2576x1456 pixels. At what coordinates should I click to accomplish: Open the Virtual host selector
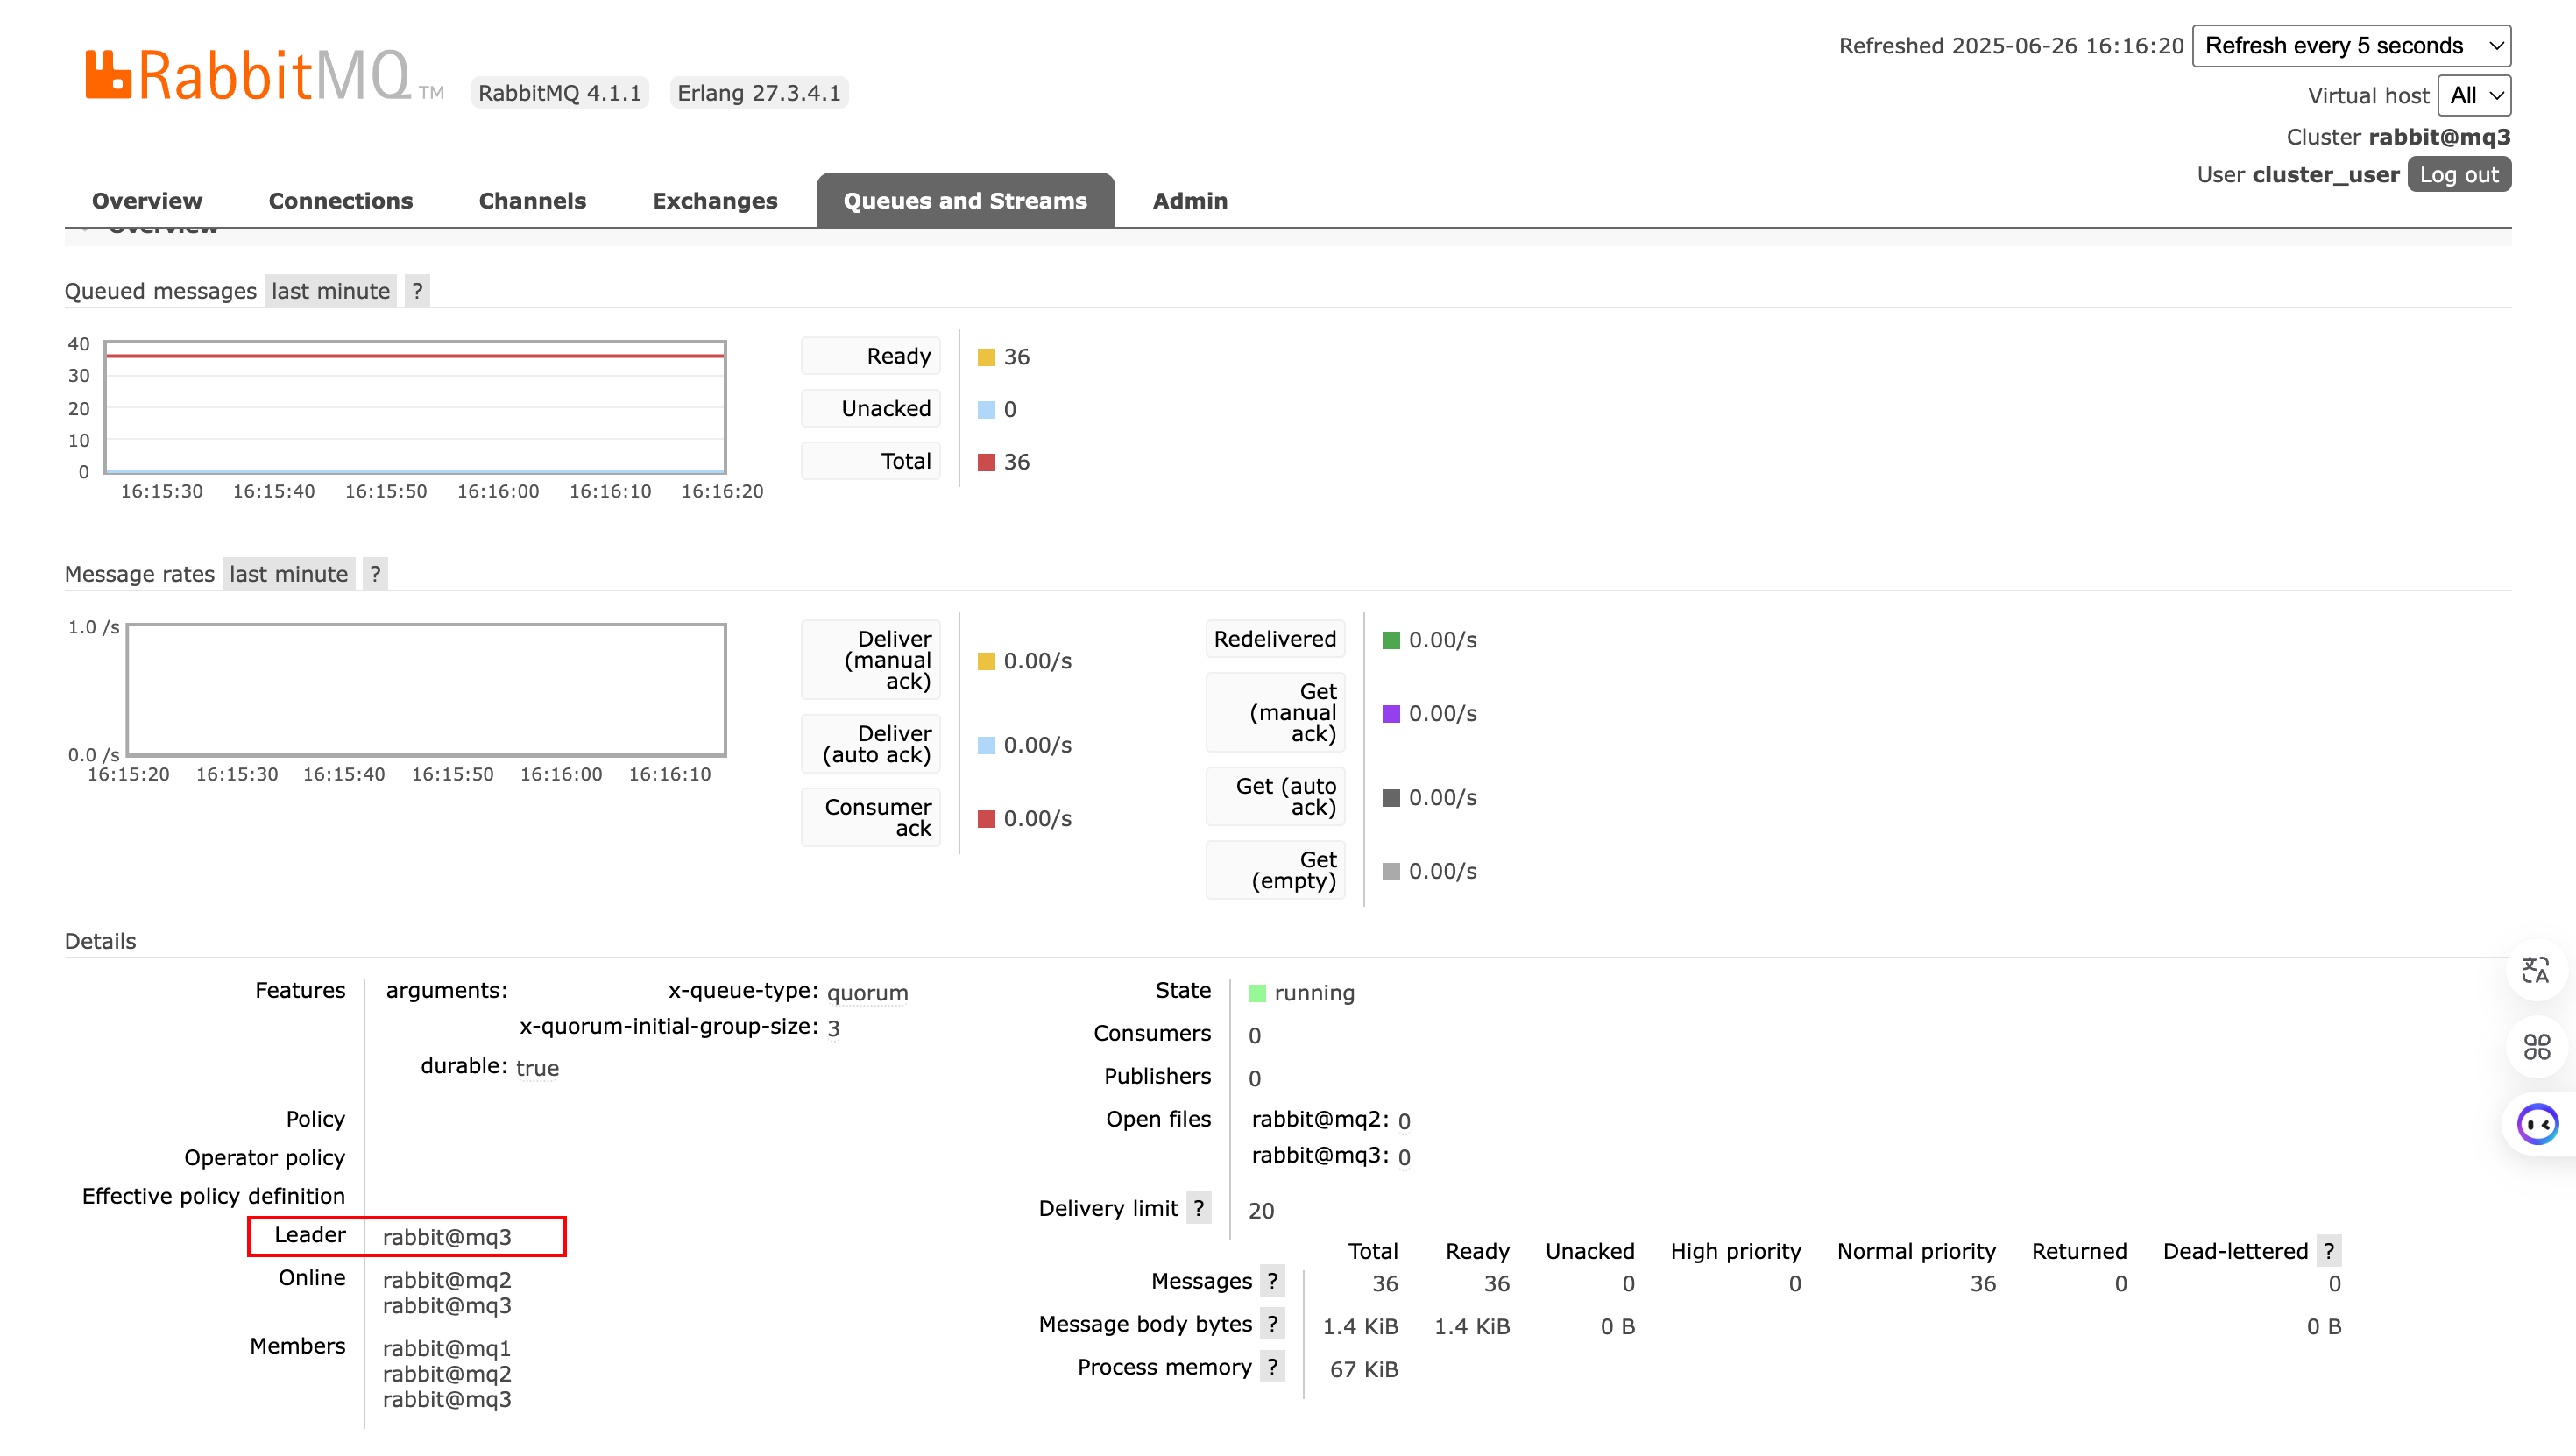click(2474, 96)
